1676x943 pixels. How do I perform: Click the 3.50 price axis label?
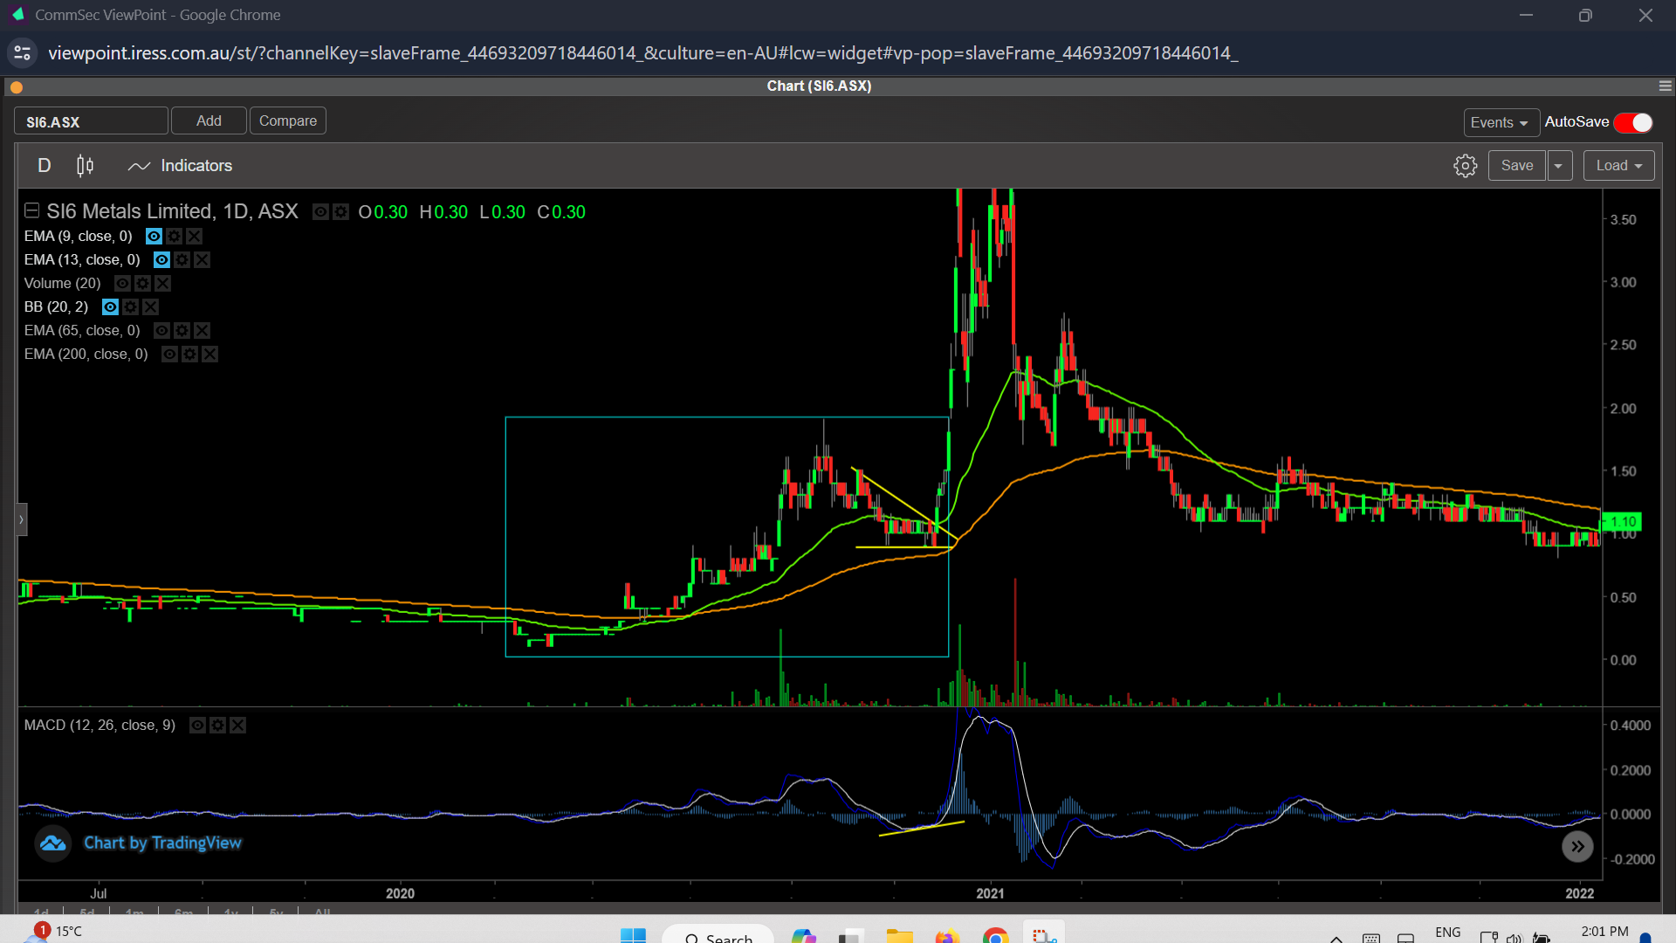click(x=1623, y=220)
